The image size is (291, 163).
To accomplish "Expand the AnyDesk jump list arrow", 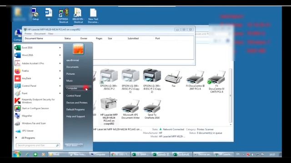I will (60, 78).
